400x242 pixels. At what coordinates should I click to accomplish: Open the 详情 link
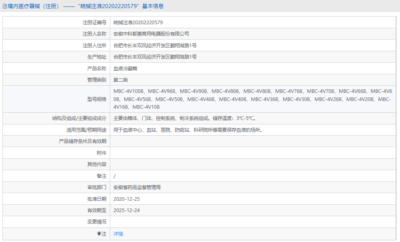tap(118, 234)
